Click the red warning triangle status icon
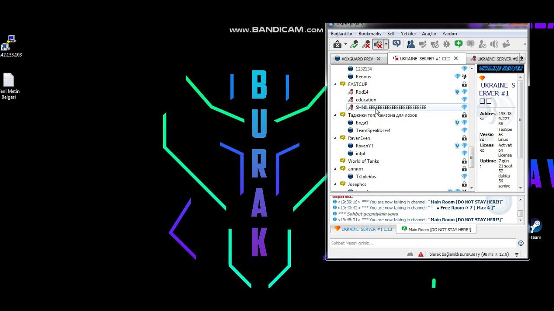 (x=421, y=254)
